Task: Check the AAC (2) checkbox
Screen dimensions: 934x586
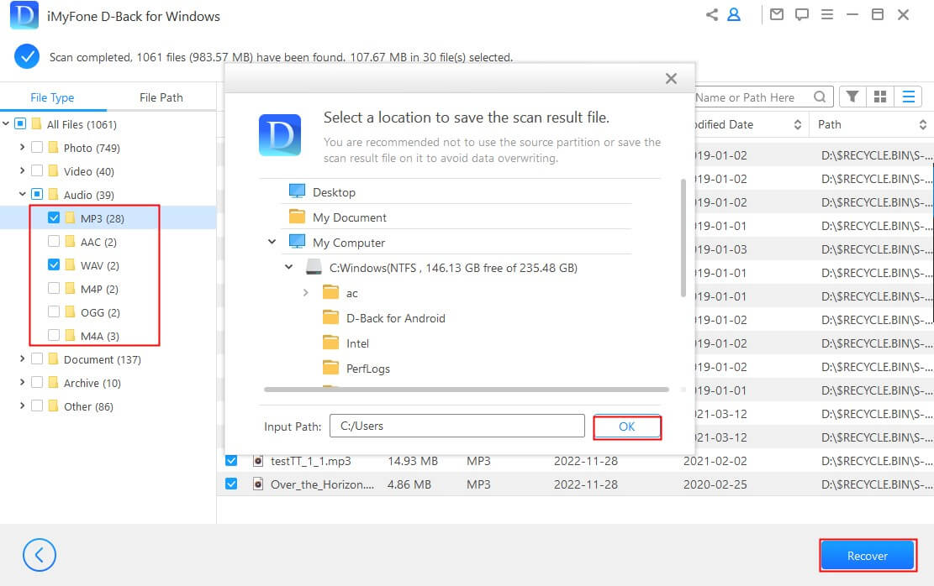Action: tap(54, 241)
